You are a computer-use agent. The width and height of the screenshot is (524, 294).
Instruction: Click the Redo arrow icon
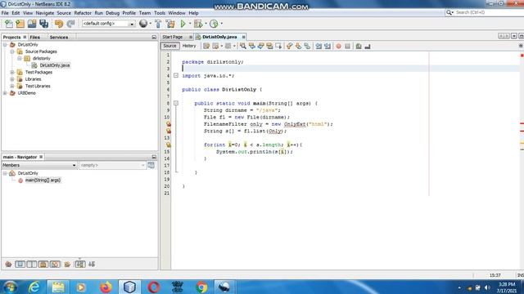(70, 24)
